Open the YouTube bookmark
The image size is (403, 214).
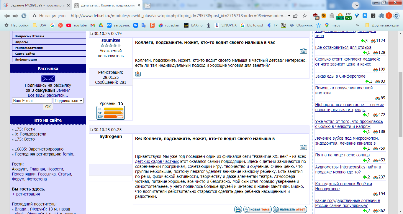(x=76, y=25)
